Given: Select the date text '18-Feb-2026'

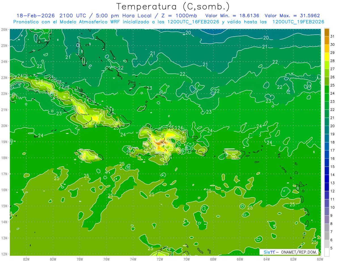Looking at the screenshot, I should pos(36,16).
